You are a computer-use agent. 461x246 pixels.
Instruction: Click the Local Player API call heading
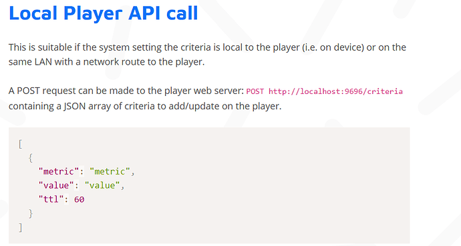[104, 13]
